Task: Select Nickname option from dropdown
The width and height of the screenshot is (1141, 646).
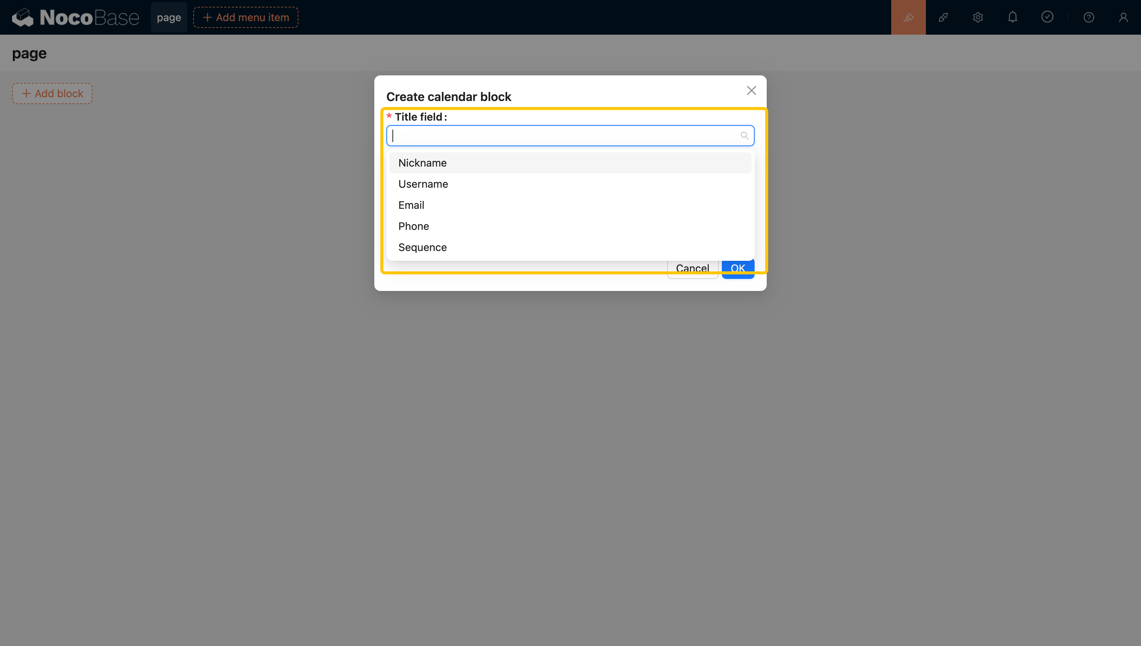Action: [x=422, y=163]
